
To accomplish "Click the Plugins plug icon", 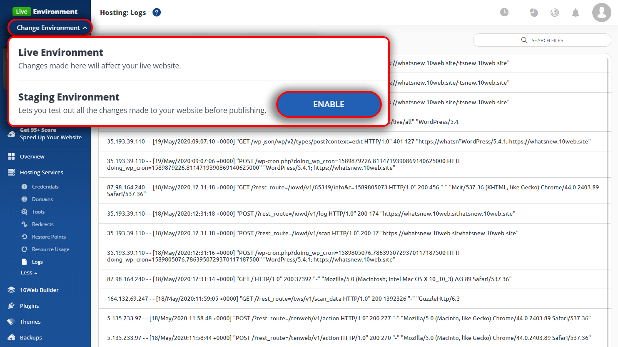I will (11, 306).
